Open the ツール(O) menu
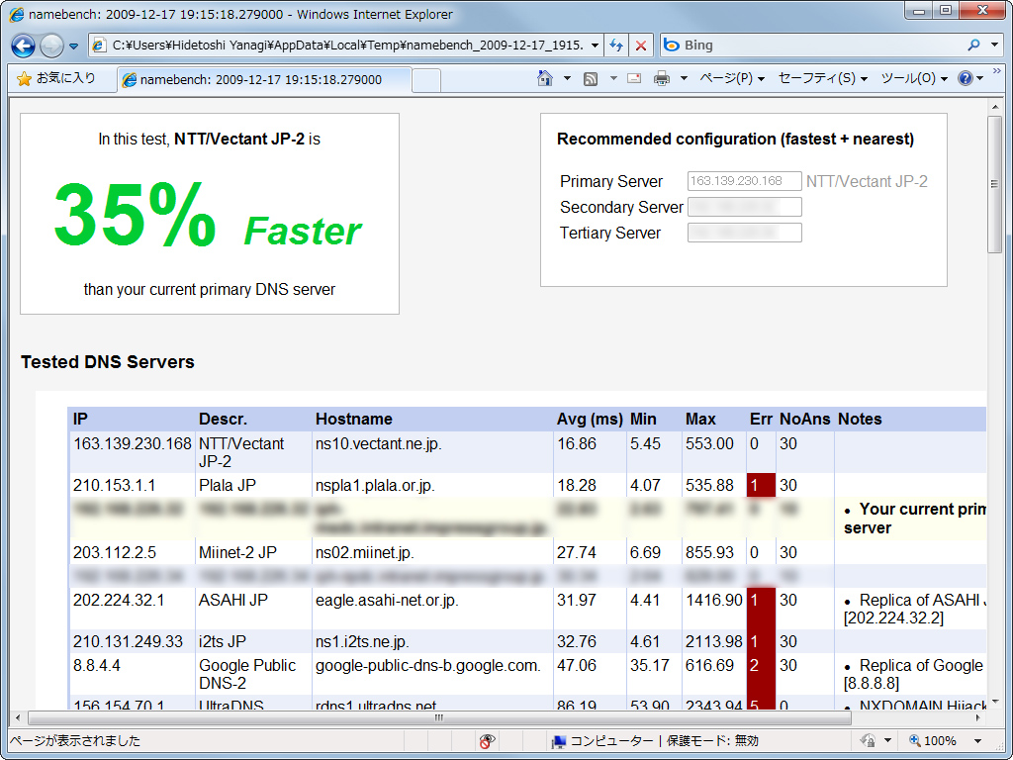This screenshot has width=1013, height=760. tap(914, 78)
